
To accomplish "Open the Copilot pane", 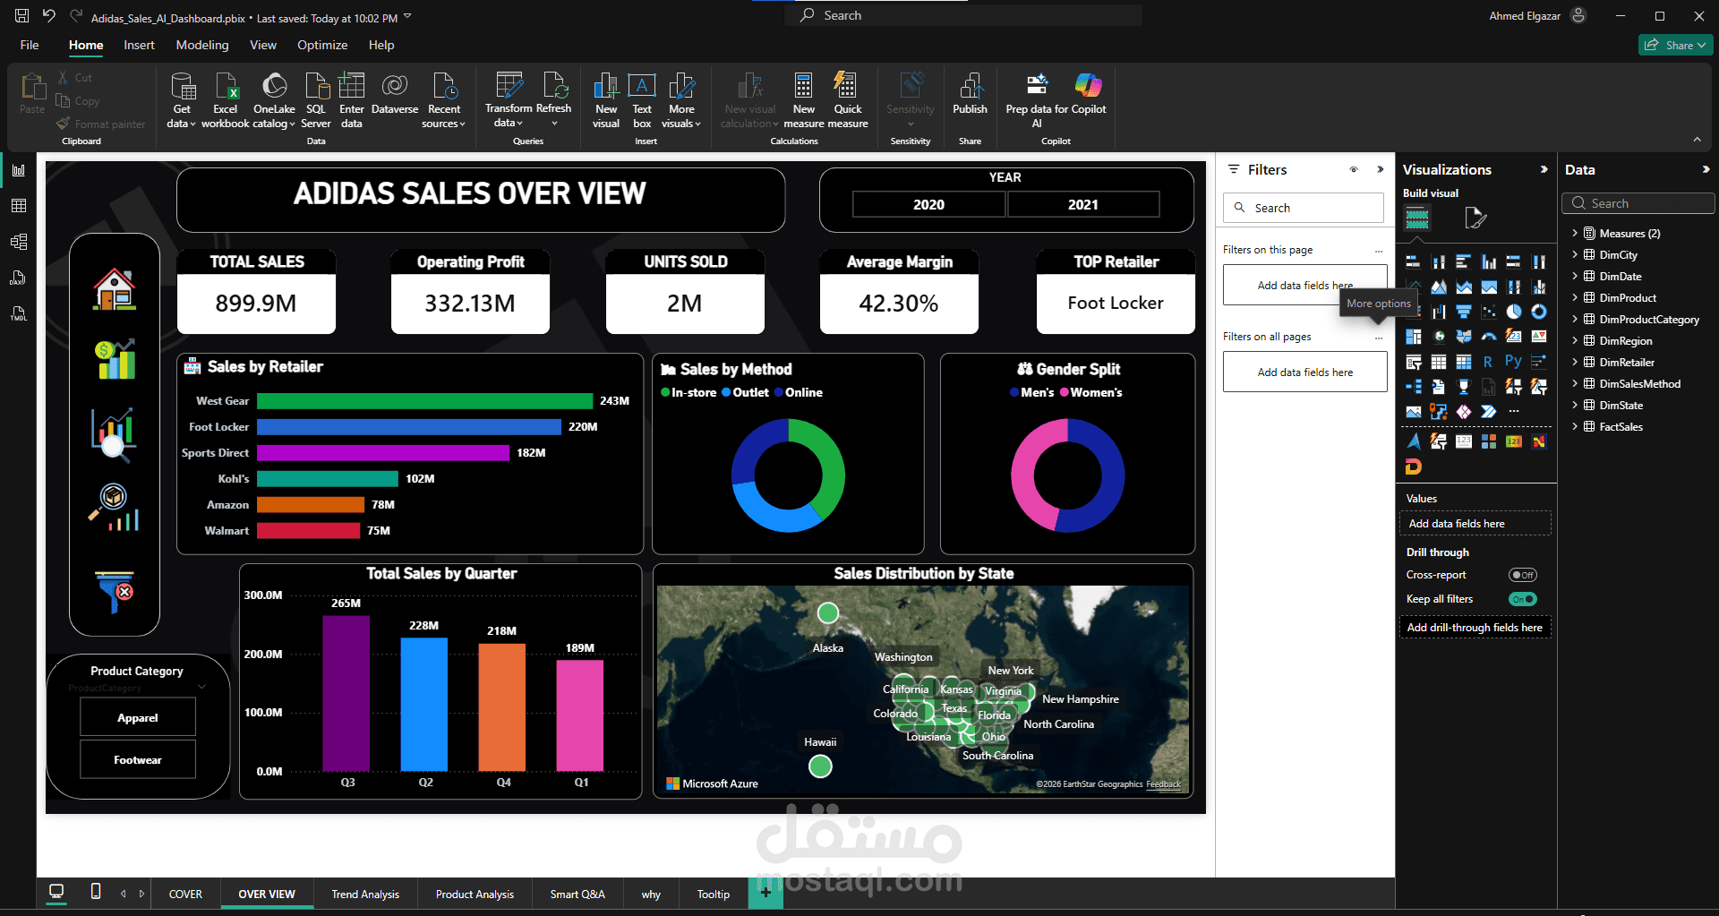I will point(1089,94).
